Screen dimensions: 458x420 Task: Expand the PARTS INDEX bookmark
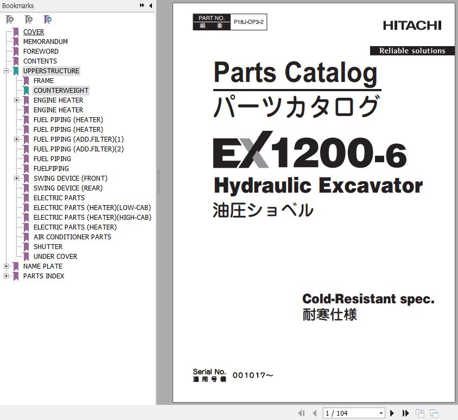(6, 276)
